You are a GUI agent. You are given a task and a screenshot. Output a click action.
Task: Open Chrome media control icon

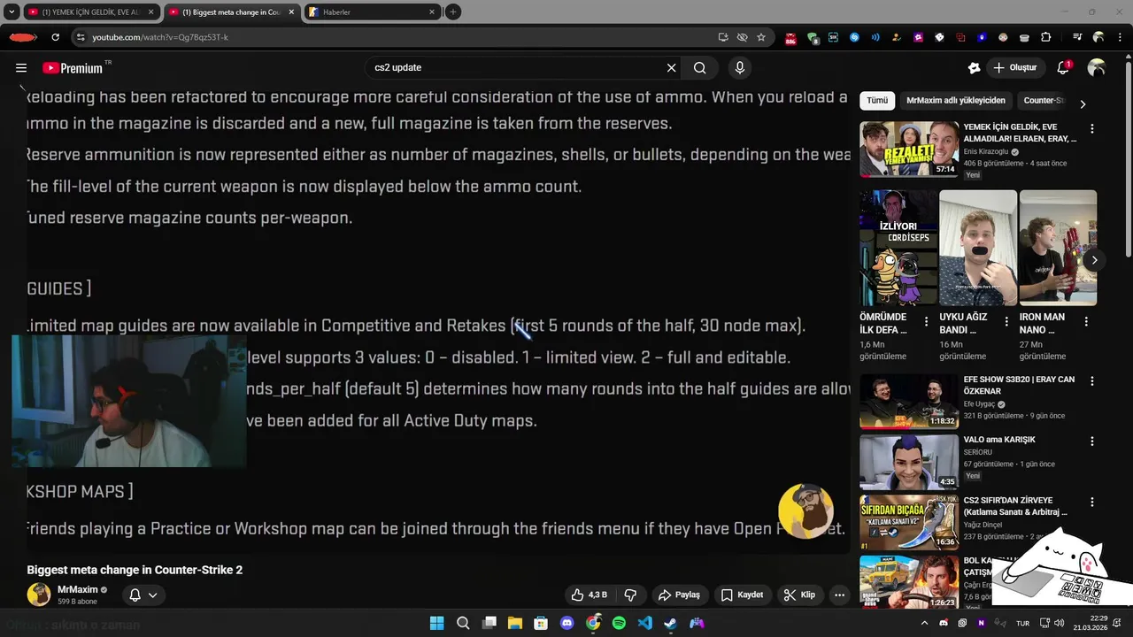click(x=1077, y=37)
